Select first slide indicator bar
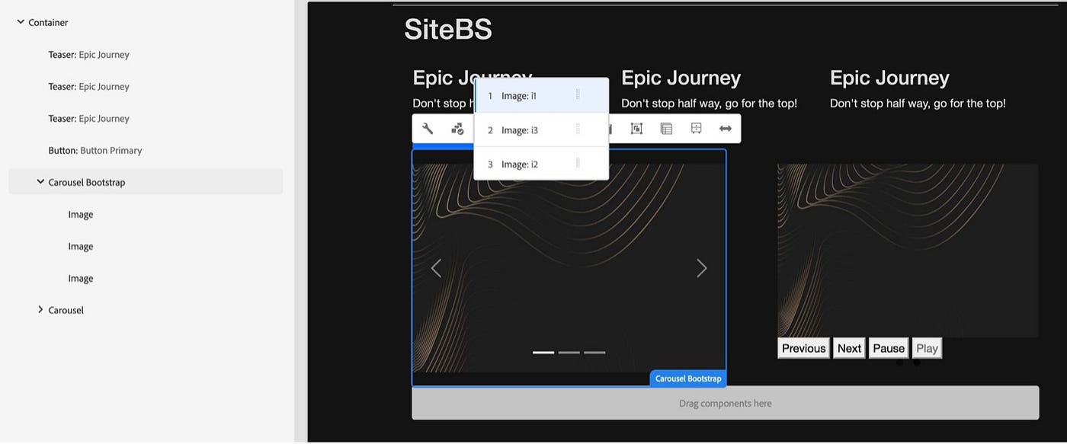Viewport: 1067px width, 444px height. pyautogui.click(x=543, y=353)
